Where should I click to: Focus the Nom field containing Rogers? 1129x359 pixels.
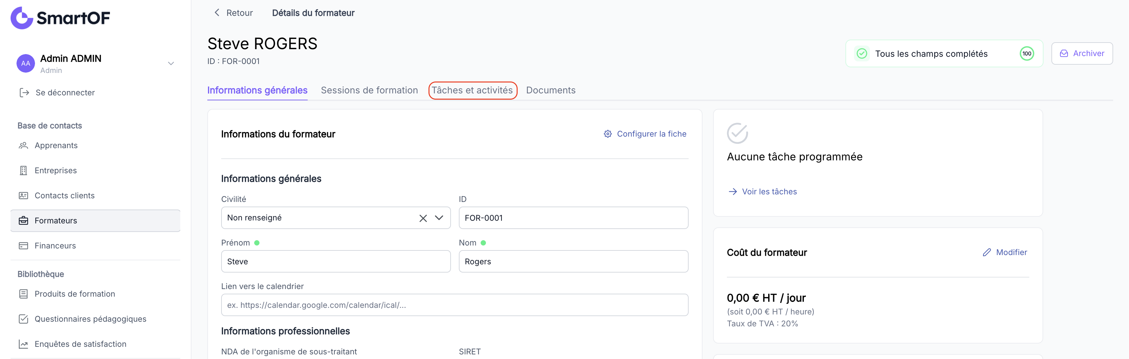[573, 261]
